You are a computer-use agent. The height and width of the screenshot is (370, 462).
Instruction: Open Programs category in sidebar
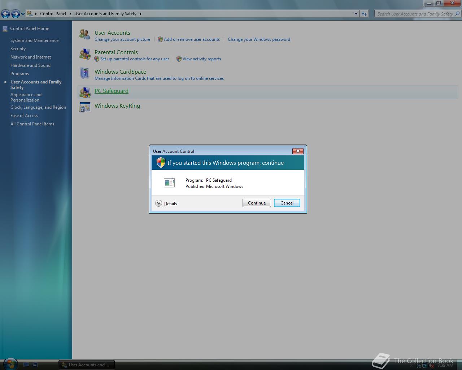tap(19, 74)
